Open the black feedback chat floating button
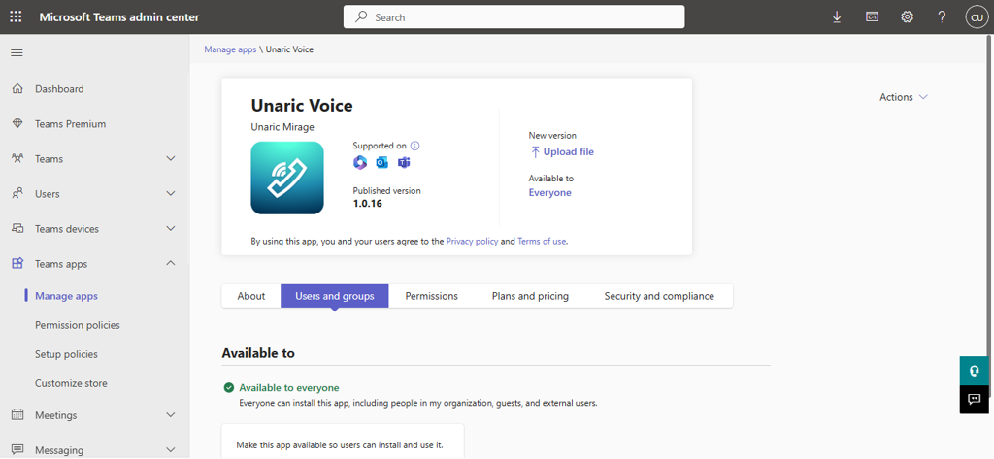Screen dimensions: 994x459 click(x=975, y=400)
